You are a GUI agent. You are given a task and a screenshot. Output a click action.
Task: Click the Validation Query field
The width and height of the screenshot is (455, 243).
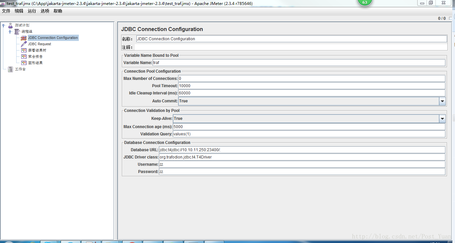(309, 134)
